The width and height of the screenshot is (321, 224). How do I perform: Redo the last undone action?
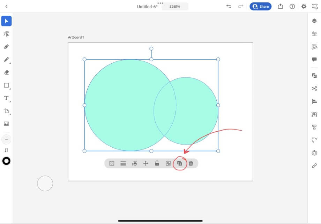coord(240,6)
